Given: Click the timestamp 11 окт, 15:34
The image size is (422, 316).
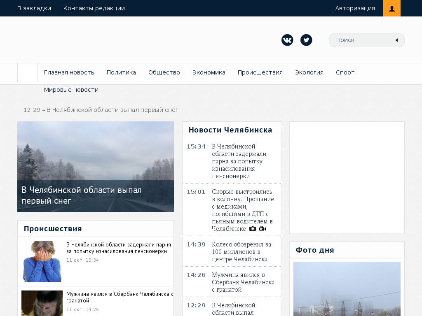Looking at the screenshot, I should click(x=82, y=260).
